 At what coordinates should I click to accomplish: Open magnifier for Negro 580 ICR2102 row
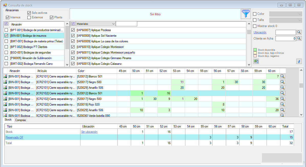[x=282, y=99]
